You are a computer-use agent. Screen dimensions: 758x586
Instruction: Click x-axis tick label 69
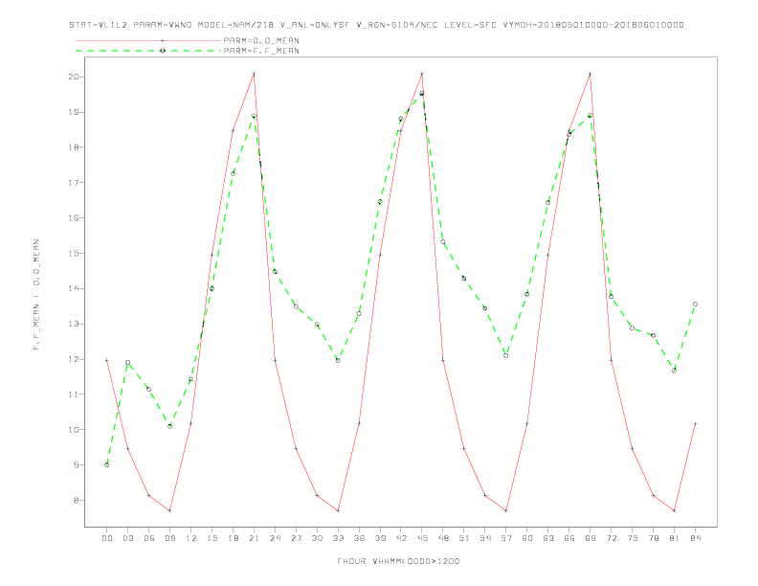click(x=591, y=538)
